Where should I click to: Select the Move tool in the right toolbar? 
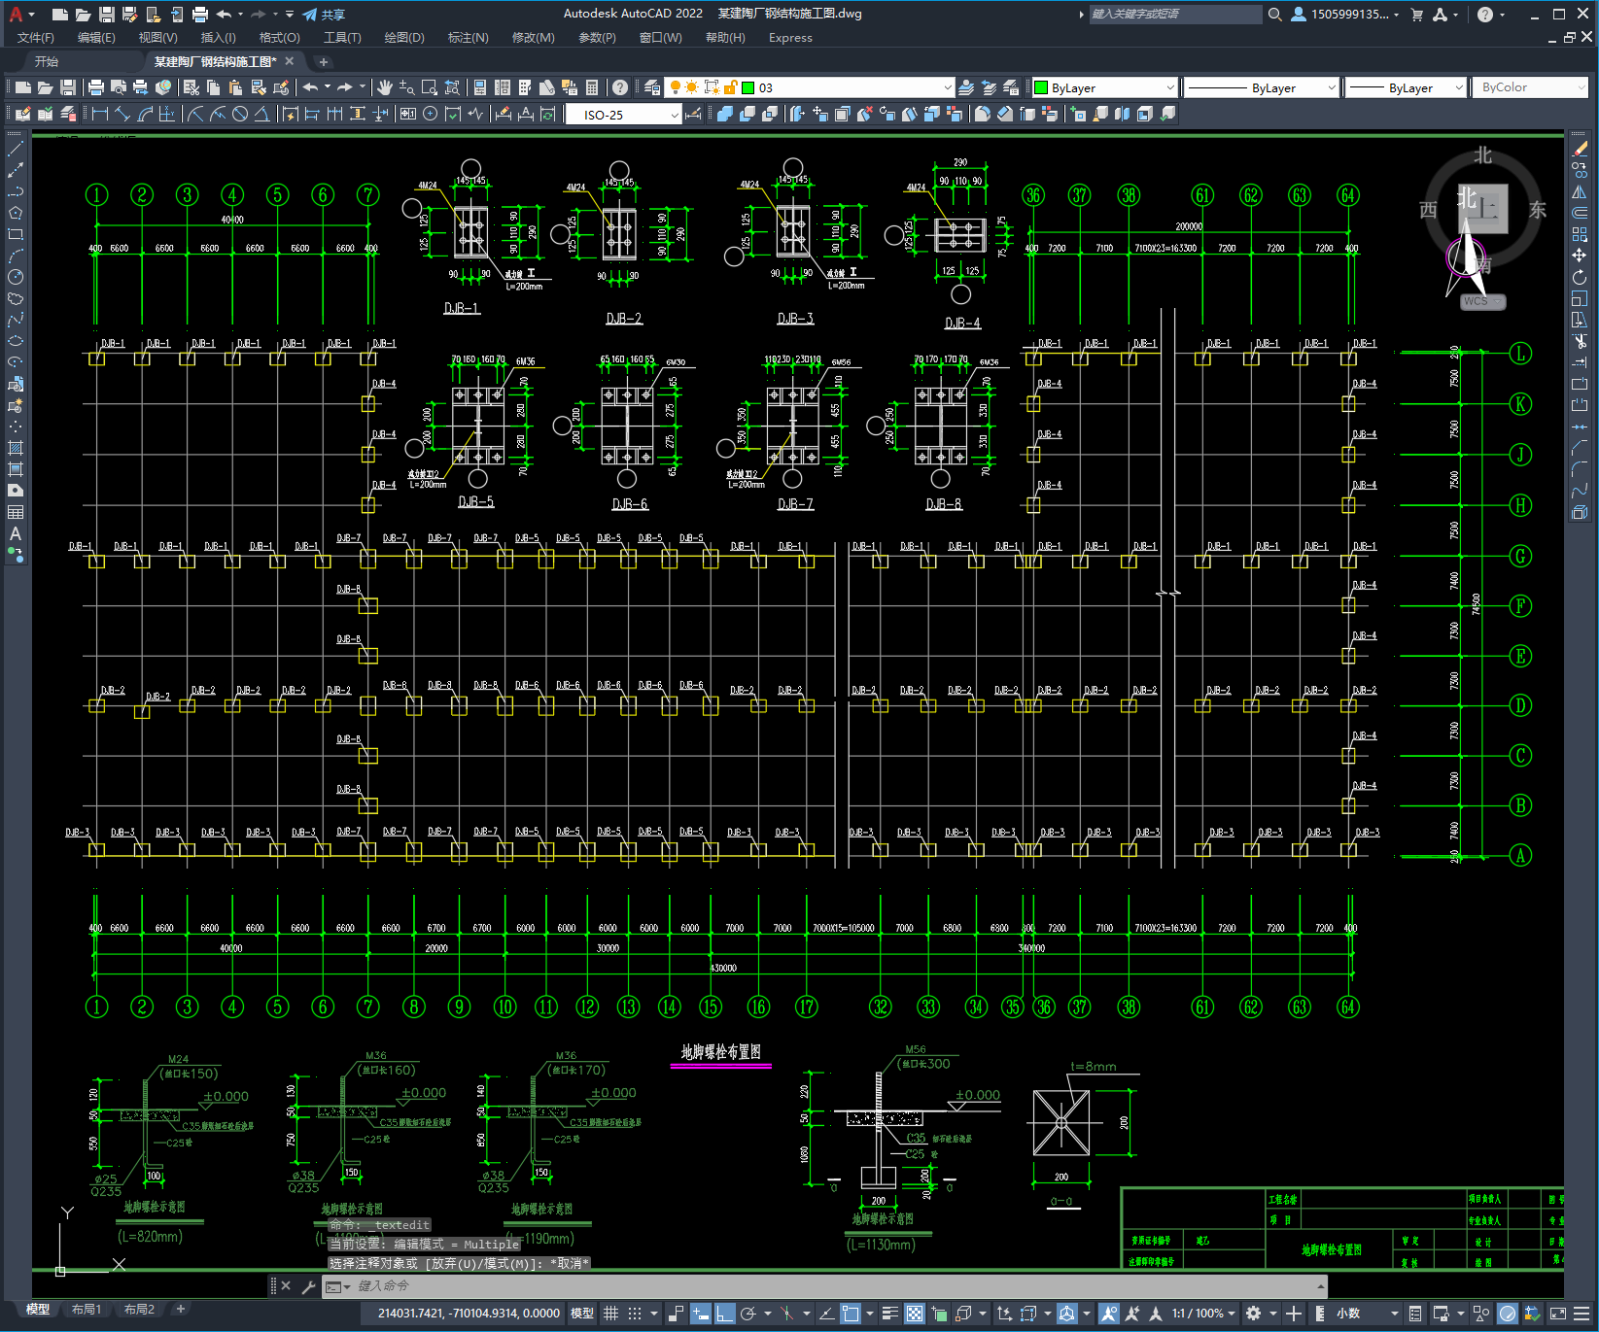[1580, 256]
